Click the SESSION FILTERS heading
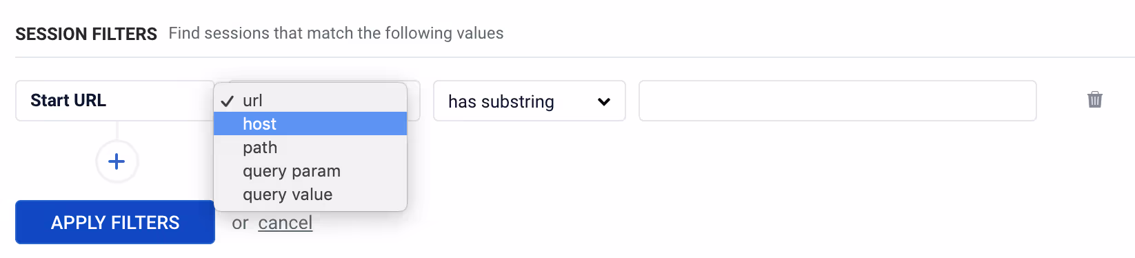The height and width of the screenshot is (258, 1135). point(86,34)
